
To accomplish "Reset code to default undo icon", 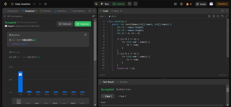I will [222, 16].
